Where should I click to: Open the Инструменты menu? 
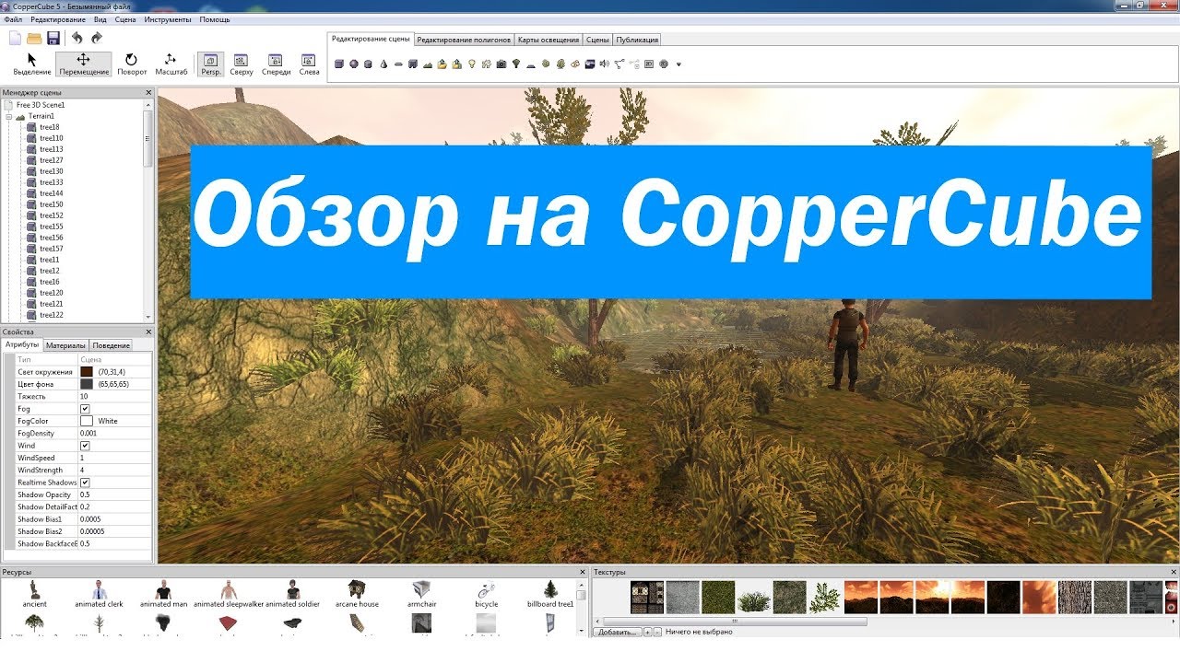(x=168, y=19)
